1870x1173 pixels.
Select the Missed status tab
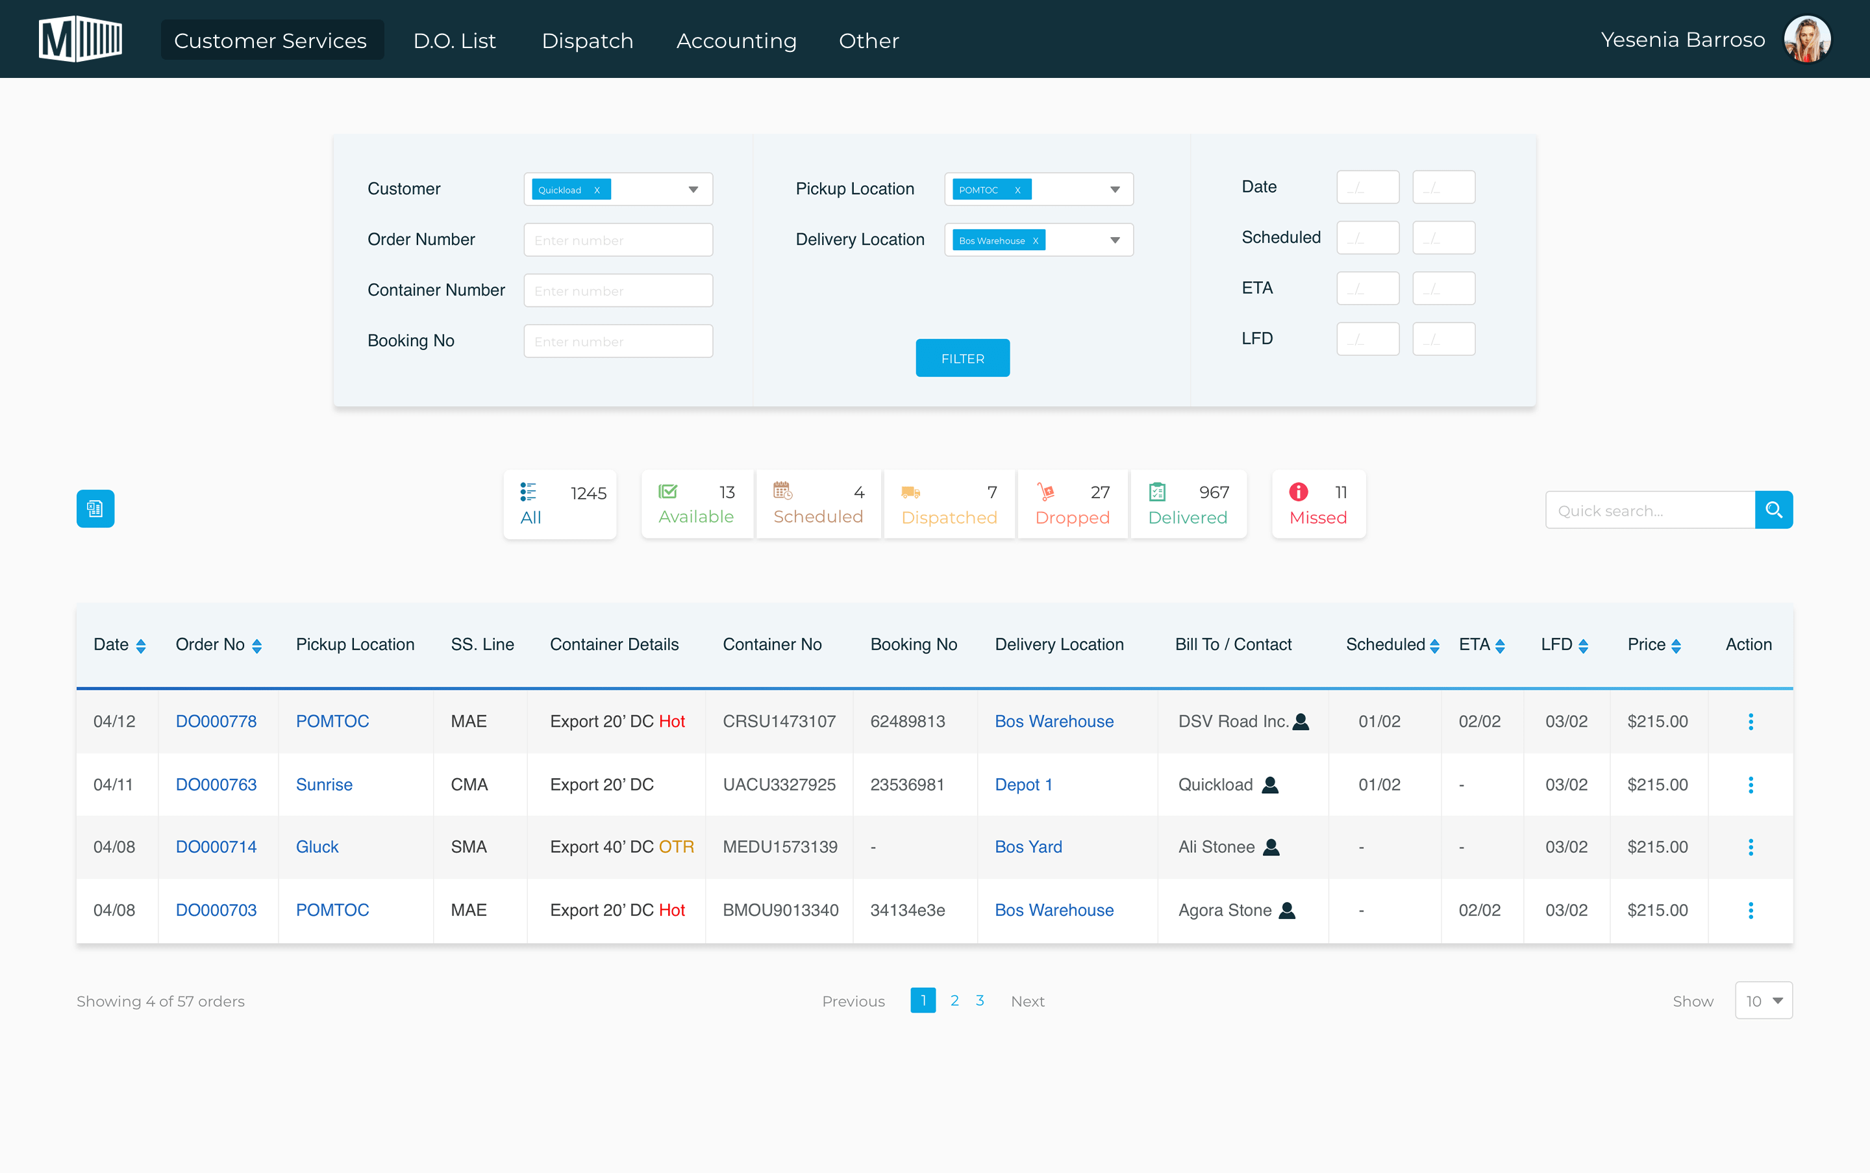click(1317, 504)
